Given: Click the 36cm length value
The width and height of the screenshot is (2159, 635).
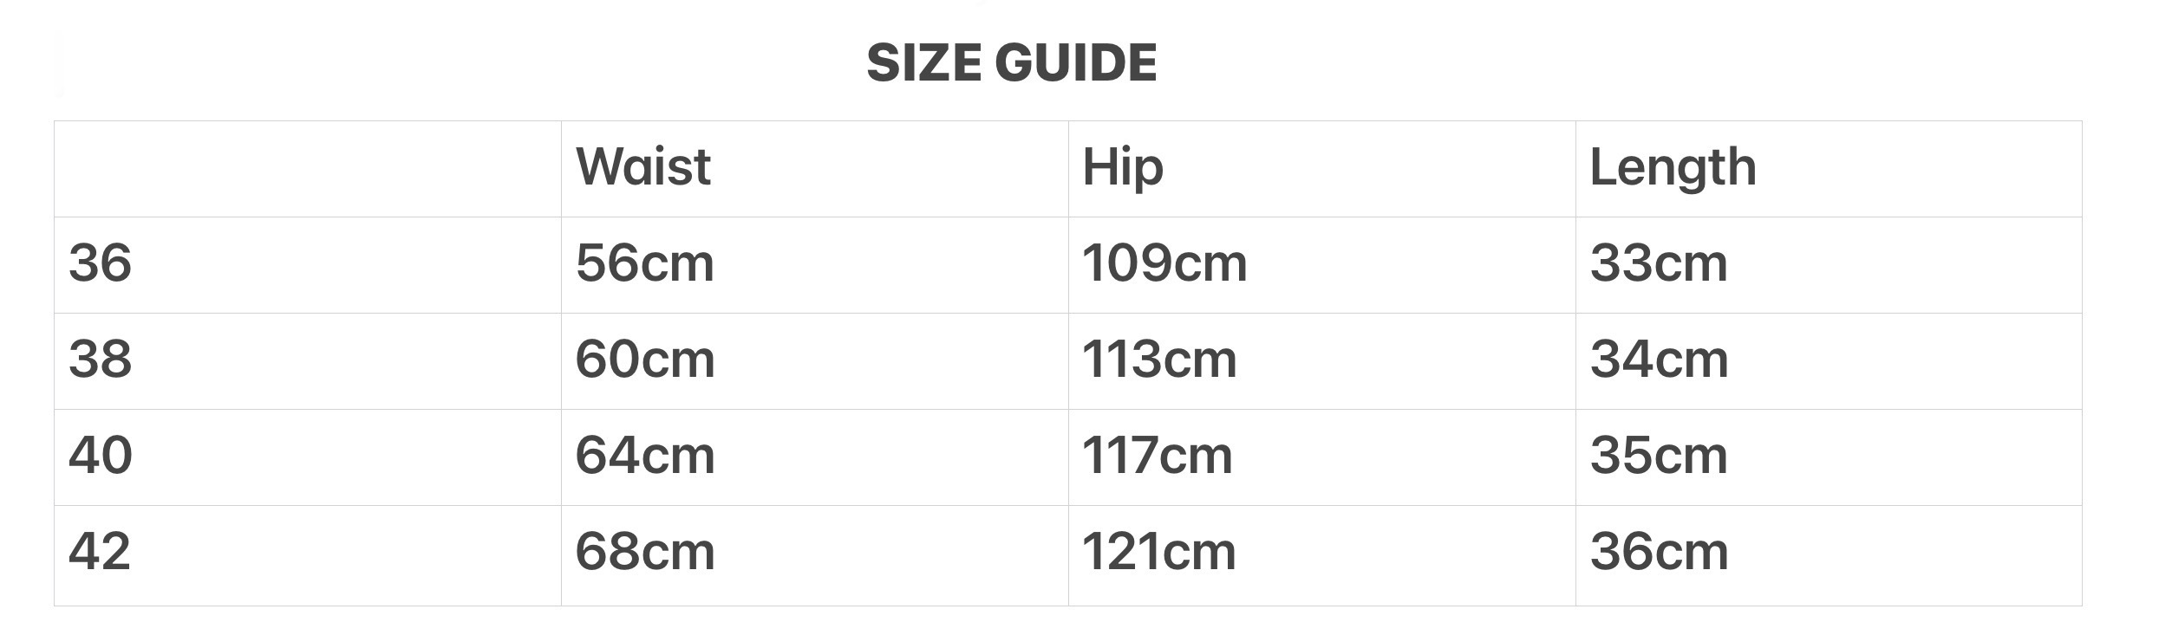Looking at the screenshot, I should click(1658, 551).
